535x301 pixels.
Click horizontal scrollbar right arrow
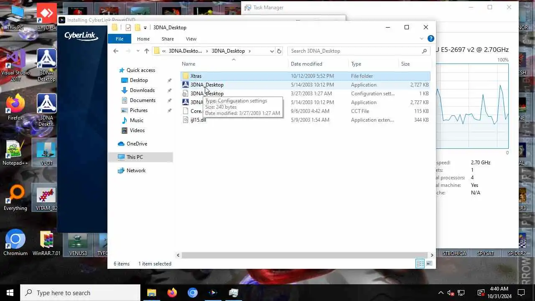[x=432, y=255]
